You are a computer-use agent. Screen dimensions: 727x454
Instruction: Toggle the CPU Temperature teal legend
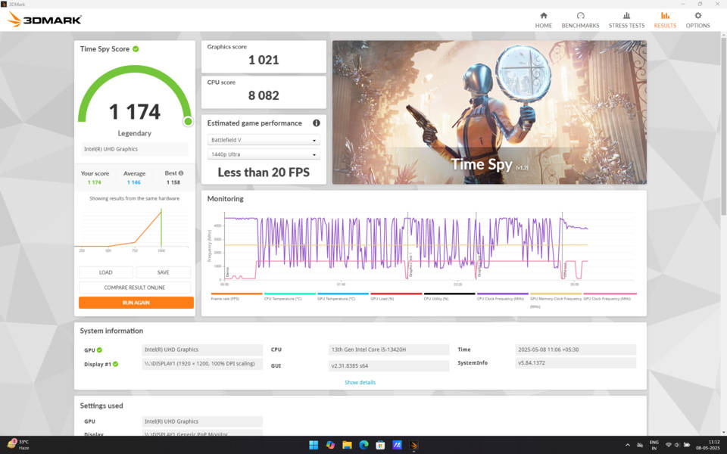[x=290, y=297]
